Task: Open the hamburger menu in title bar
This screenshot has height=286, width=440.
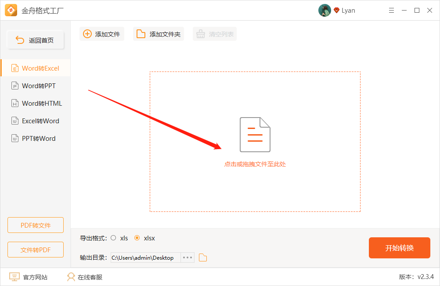Action: [391, 11]
